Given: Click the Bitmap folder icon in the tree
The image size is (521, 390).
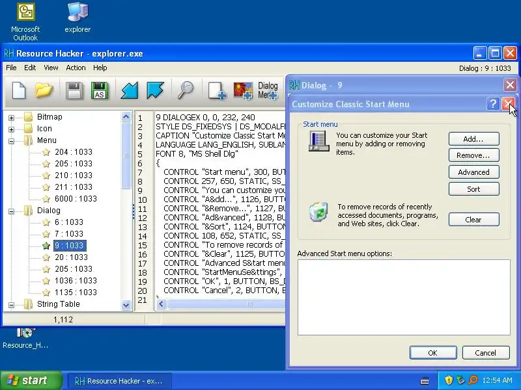Looking at the screenshot, I should tap(29, 117).
